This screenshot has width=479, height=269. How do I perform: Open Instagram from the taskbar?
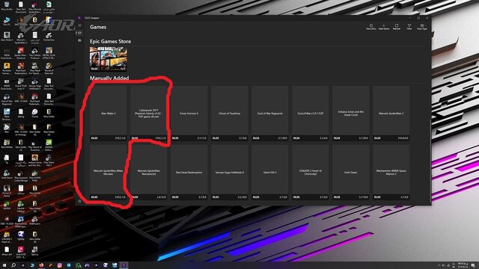(x=60, y=265)
